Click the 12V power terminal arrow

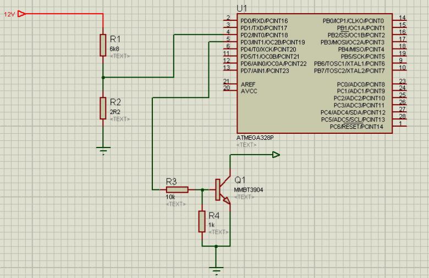pyautogui.click(x=21, y=14)
